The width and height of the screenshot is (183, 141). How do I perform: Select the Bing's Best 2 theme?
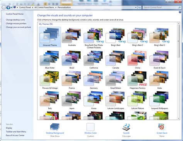[137, 37]
